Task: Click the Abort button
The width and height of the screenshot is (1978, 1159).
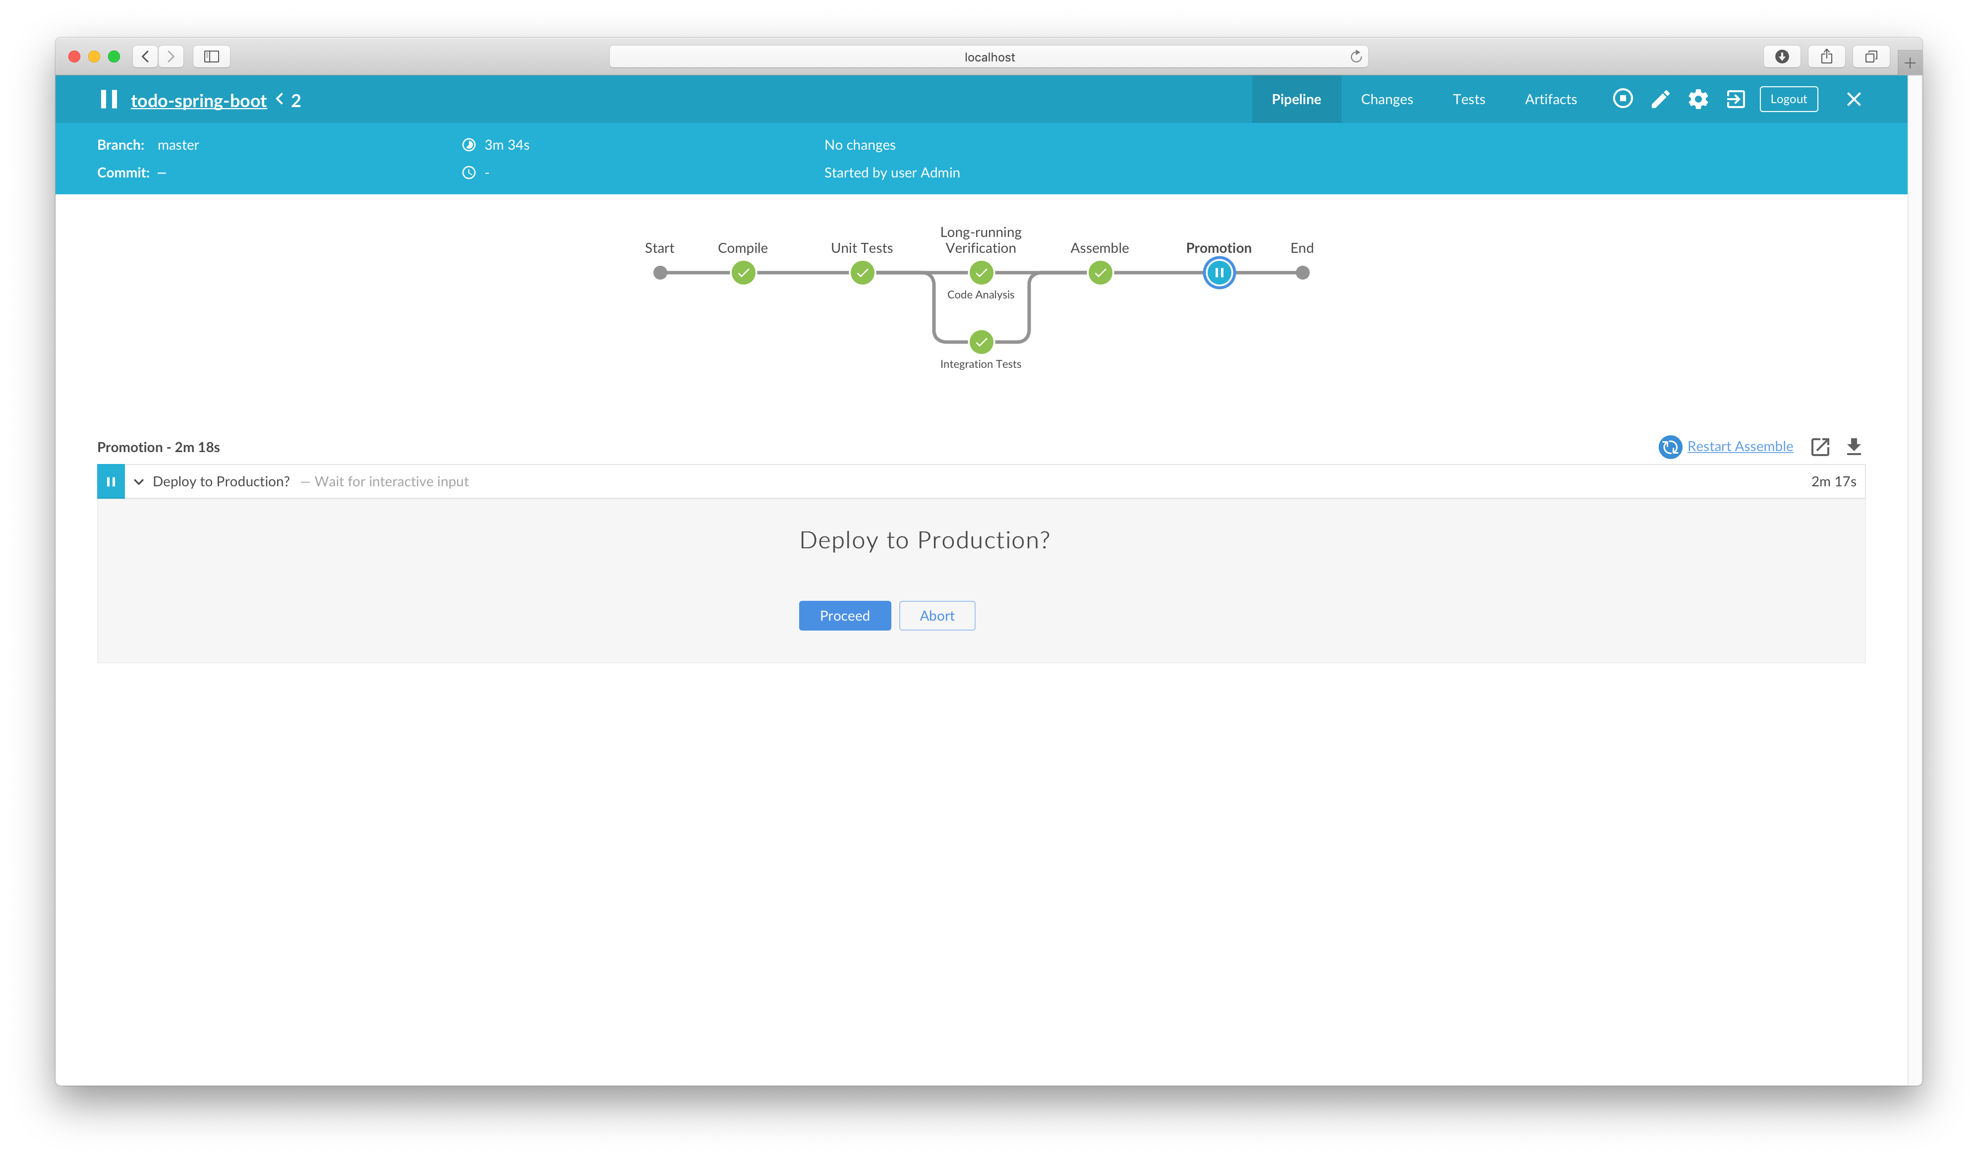Action: point(936,616)
